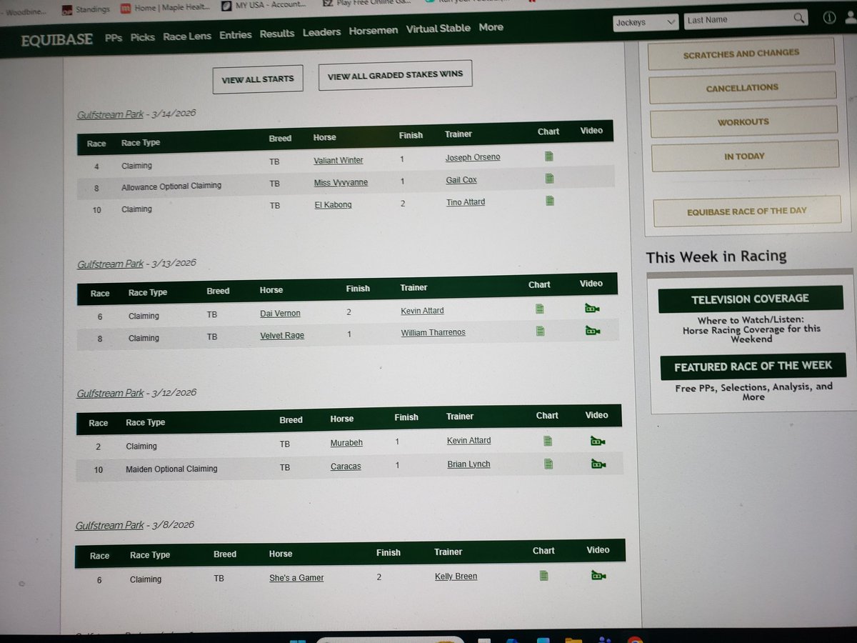Click the search magnifier icon
This screenshot has width=857, height=643.
coord(799,19)
